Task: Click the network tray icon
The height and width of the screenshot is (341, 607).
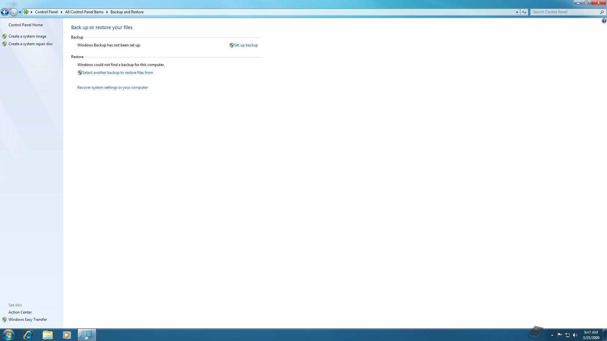Action: pos(567,335)
